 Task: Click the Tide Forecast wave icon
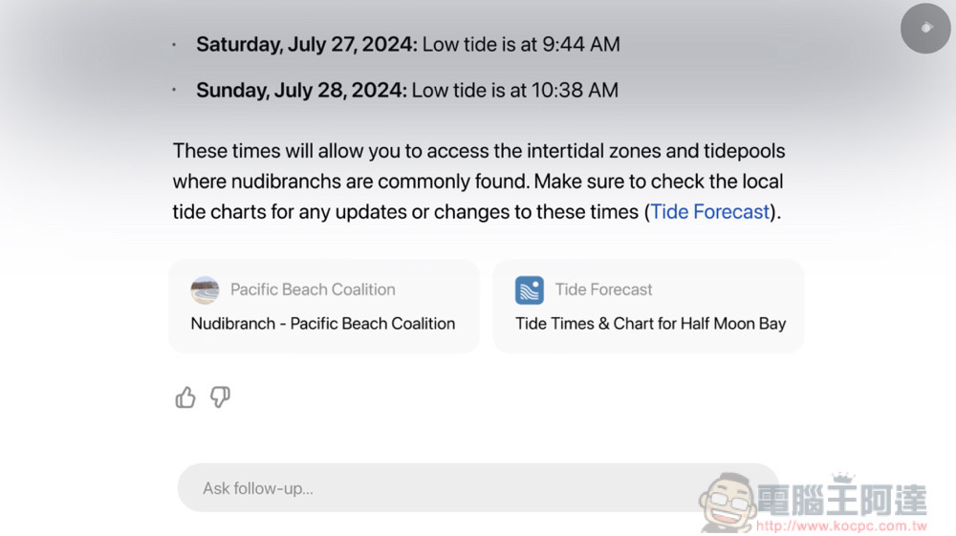(530, 289)
